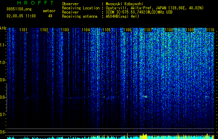The width and height of the screenshot is (218, 139).
Task: Click the kHz axis unit label
Action: (x=3, y=28)
